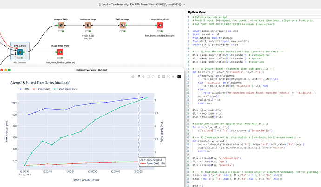
Task: Select the Zoom tool in chart modebar
Action: 139,76
